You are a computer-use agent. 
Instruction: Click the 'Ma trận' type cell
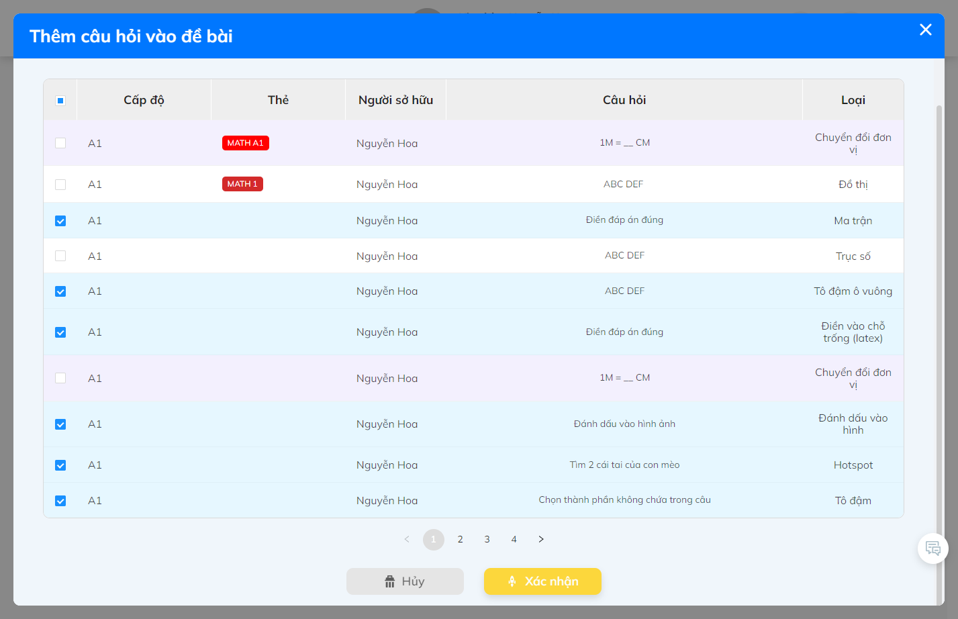[853, 221]
